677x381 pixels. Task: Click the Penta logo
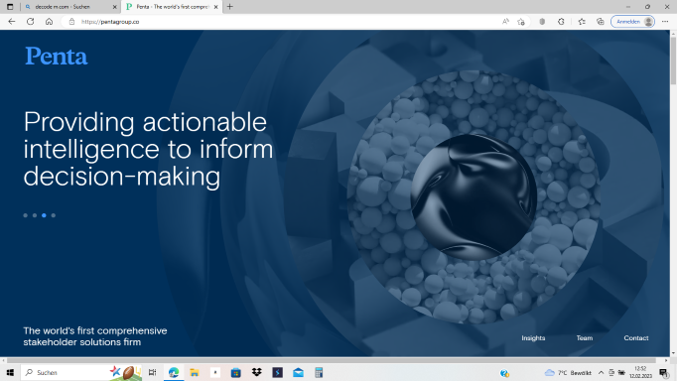[57, 57]
